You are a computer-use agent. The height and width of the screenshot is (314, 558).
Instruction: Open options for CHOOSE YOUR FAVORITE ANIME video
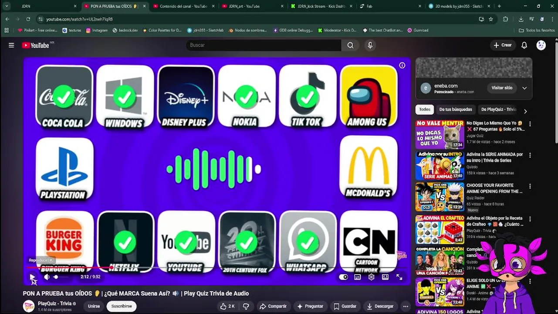pos(530,186)
